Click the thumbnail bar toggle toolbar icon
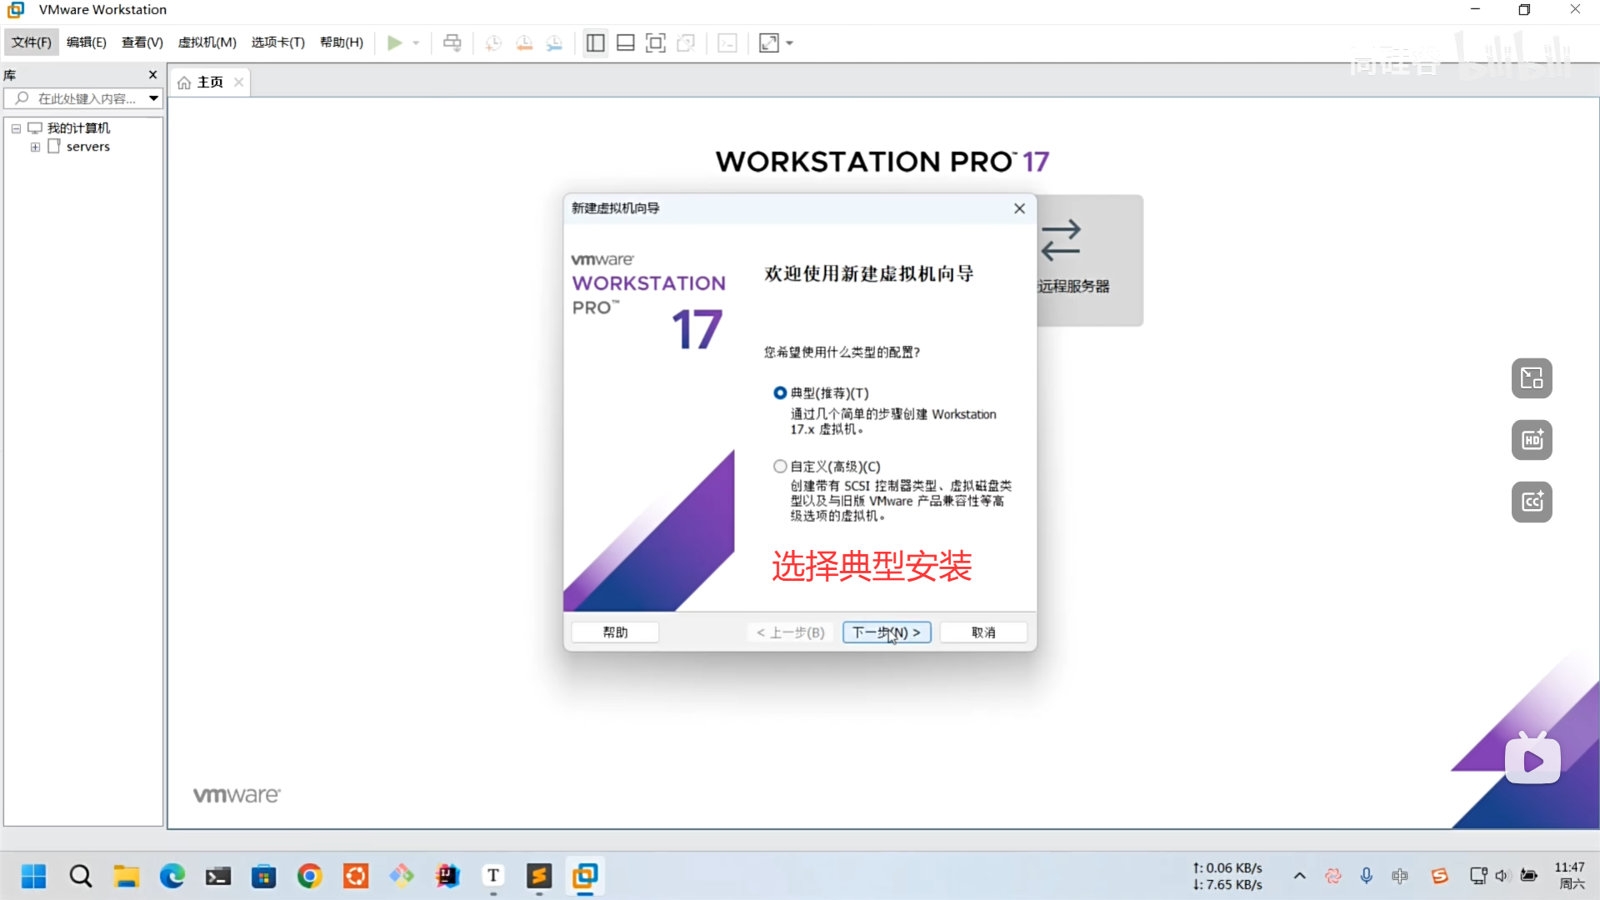 point(626,42)
